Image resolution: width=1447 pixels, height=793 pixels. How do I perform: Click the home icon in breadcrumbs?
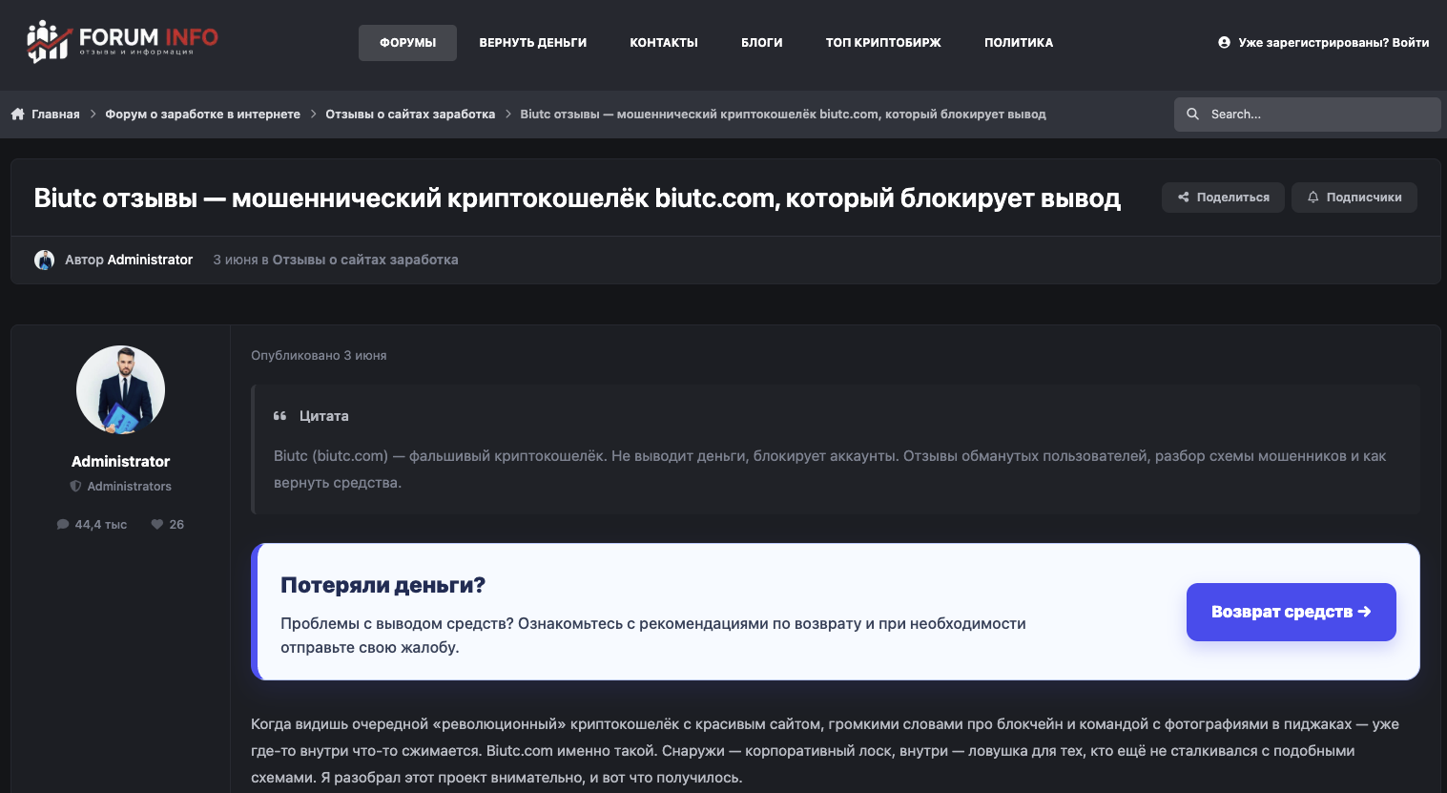pyautogui.click(x=17, y=114)
